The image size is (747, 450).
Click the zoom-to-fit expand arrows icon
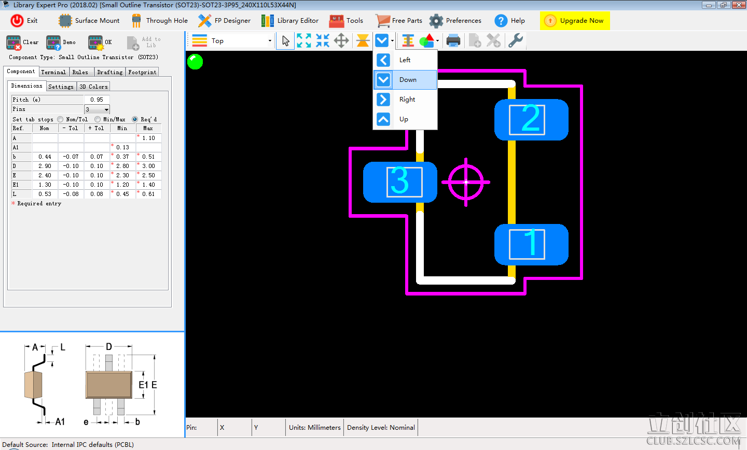pyautogui.click(x=304, y=40)
